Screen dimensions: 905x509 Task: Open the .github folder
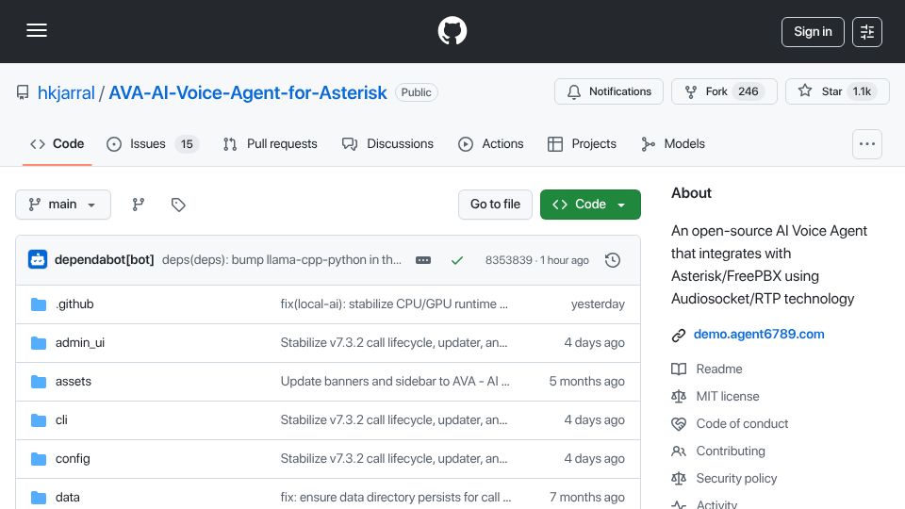[74, 304]
